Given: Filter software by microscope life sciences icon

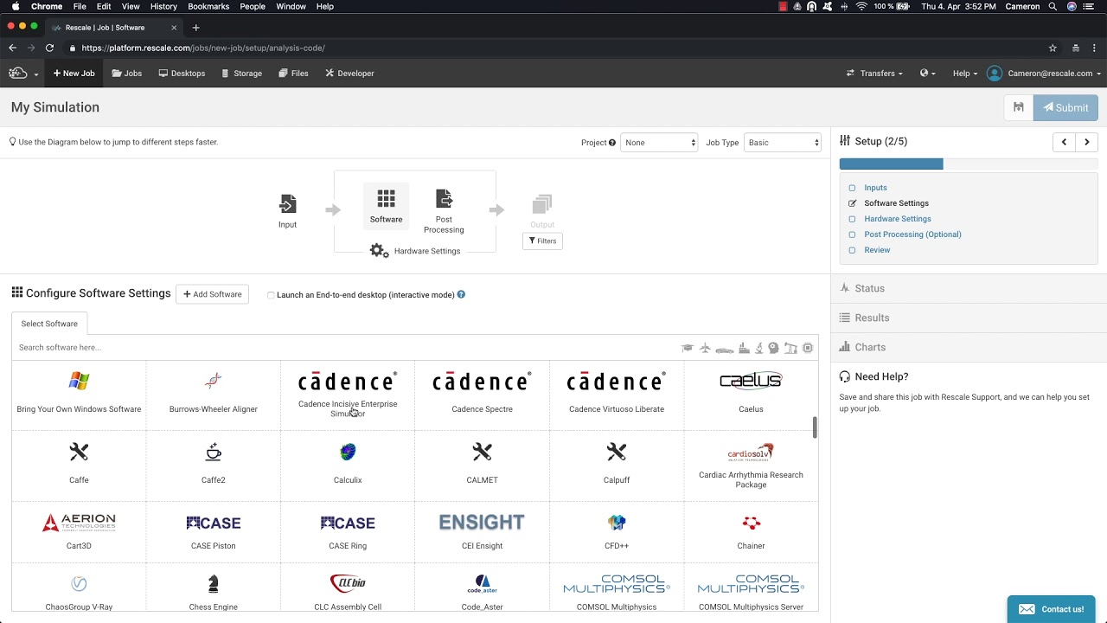Looking at the screenshot, I should click(759, 348).
